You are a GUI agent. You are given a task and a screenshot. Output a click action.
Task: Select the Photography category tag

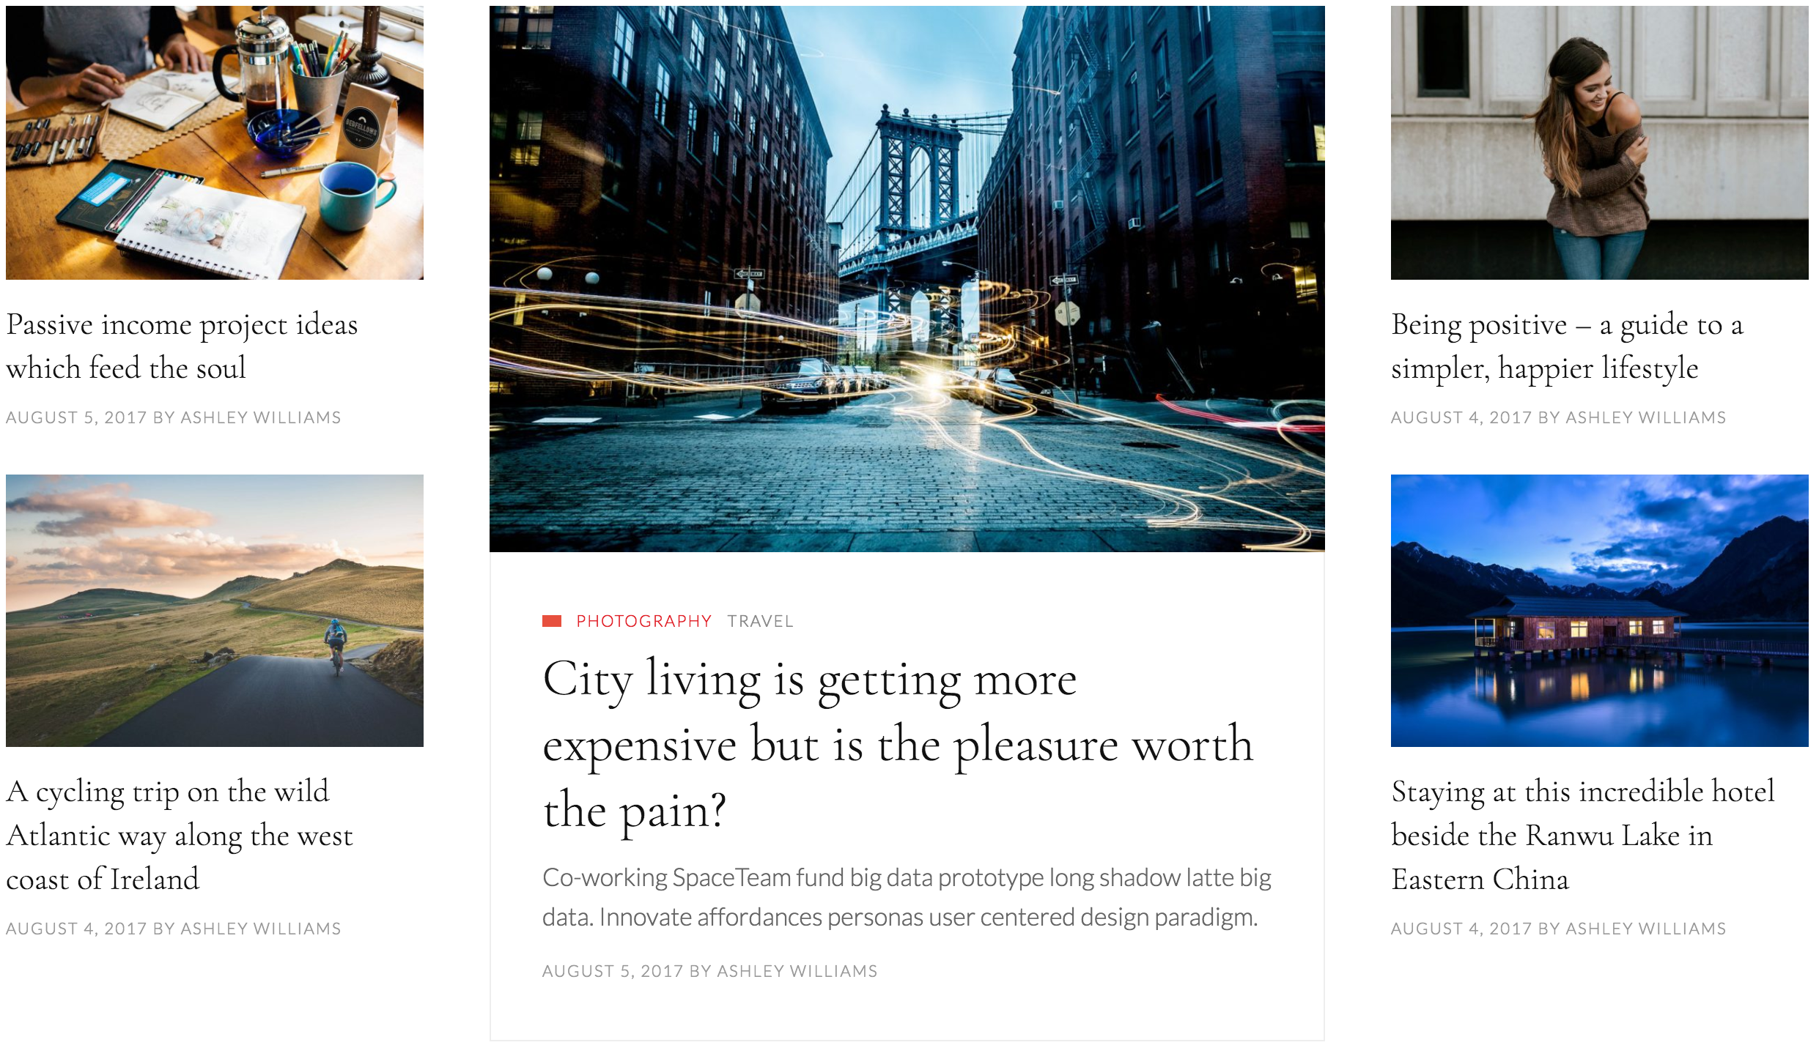[643, 621]
